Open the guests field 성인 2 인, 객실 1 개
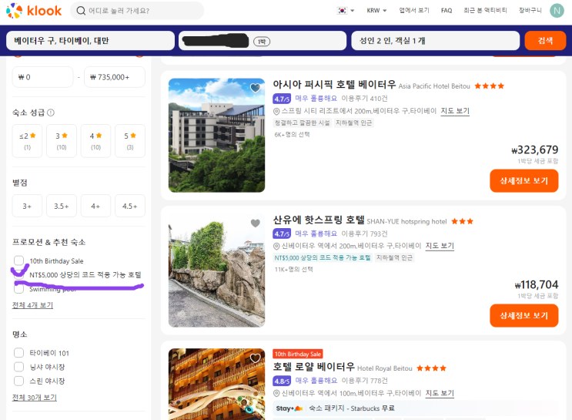572x420 pixels. point(435,41)
